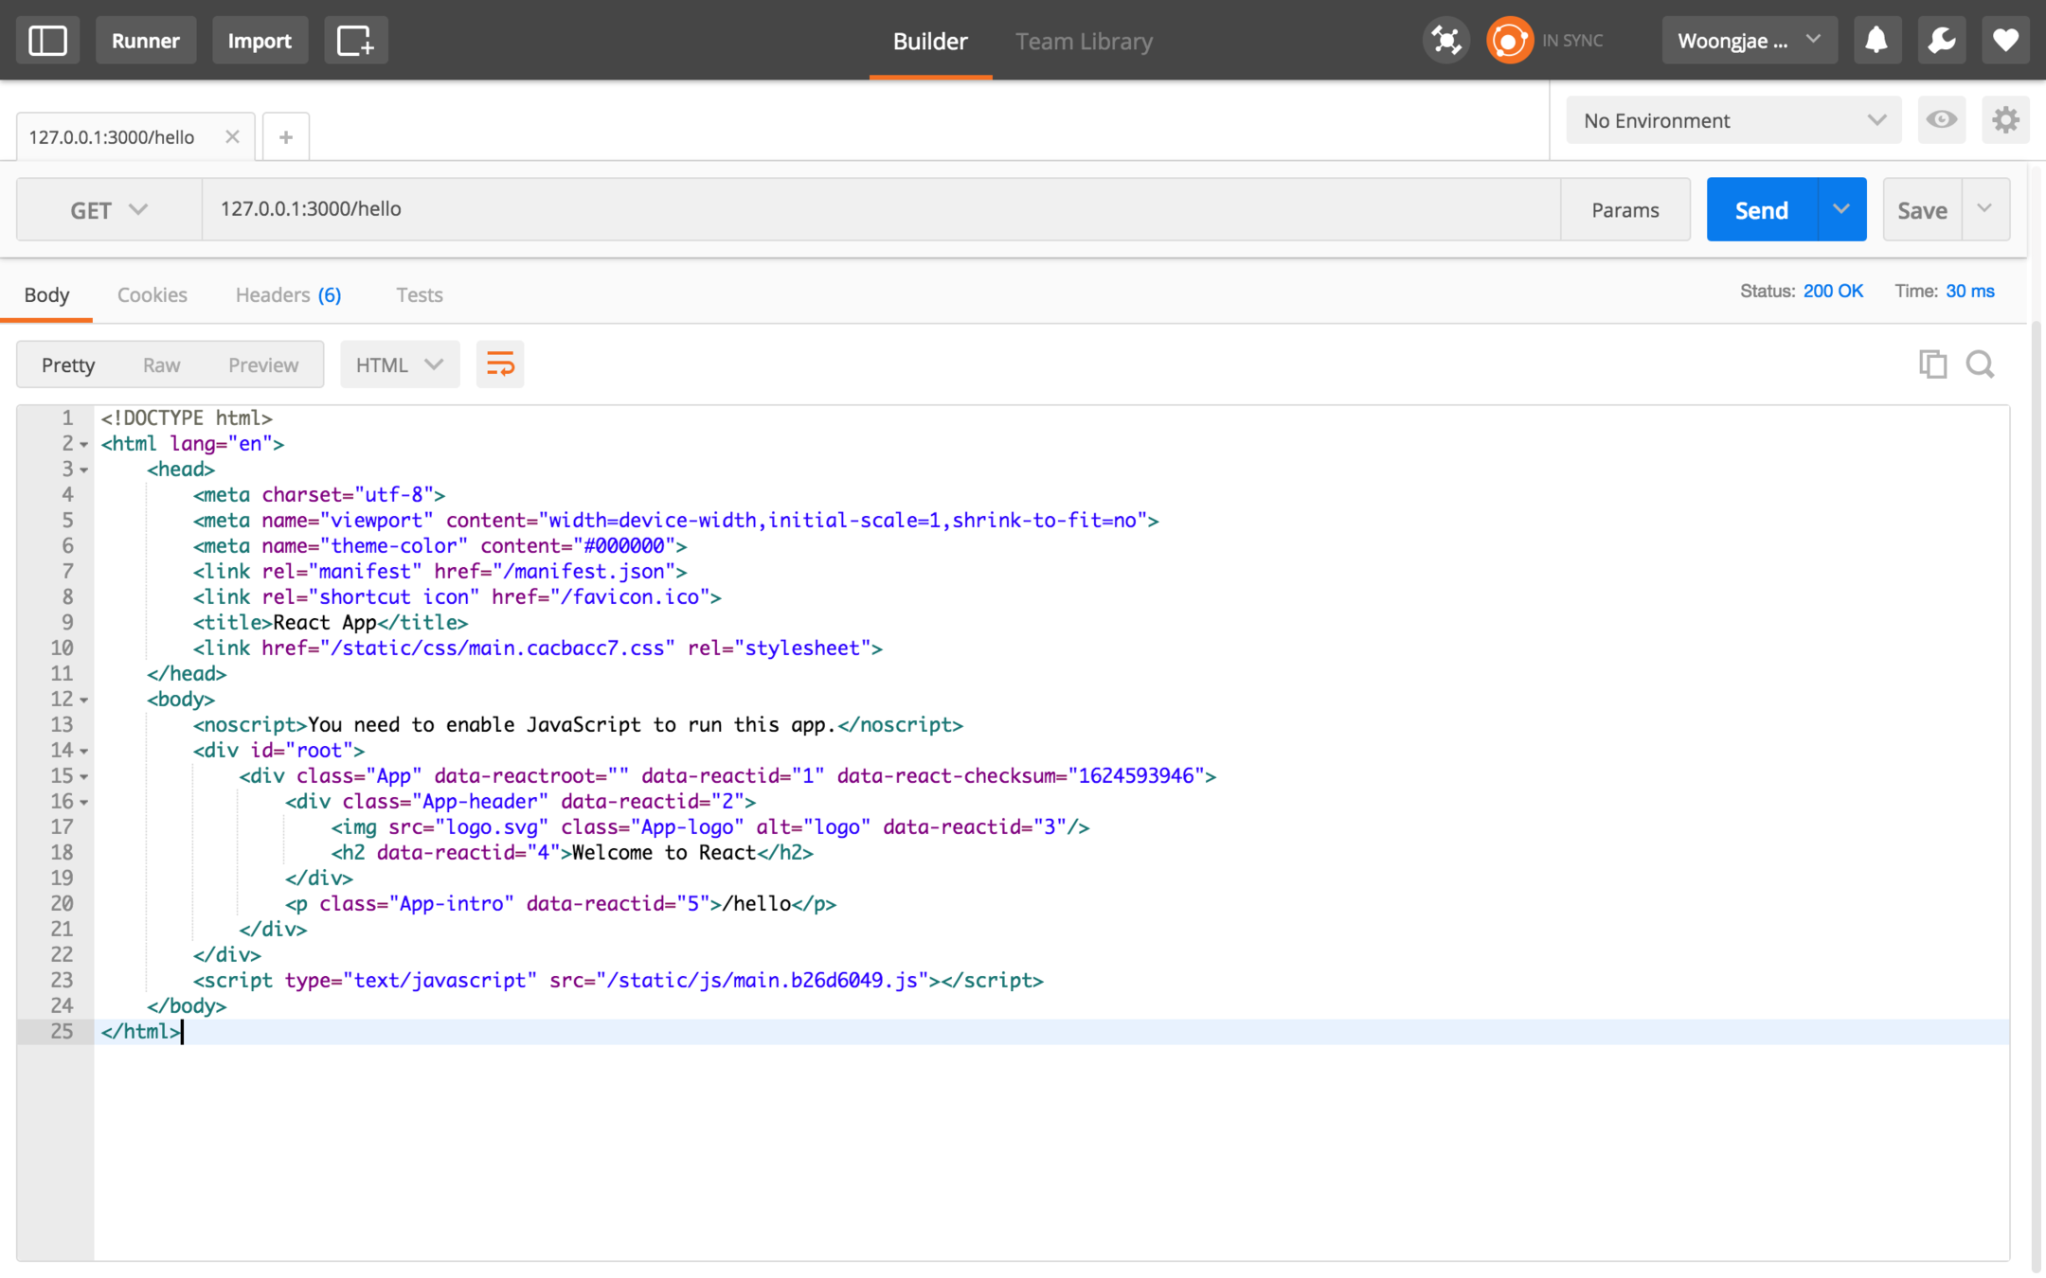The height and width of the screenshot is (1278, 2046).
Task: Open the GET method dropdown
Action: 109,209
